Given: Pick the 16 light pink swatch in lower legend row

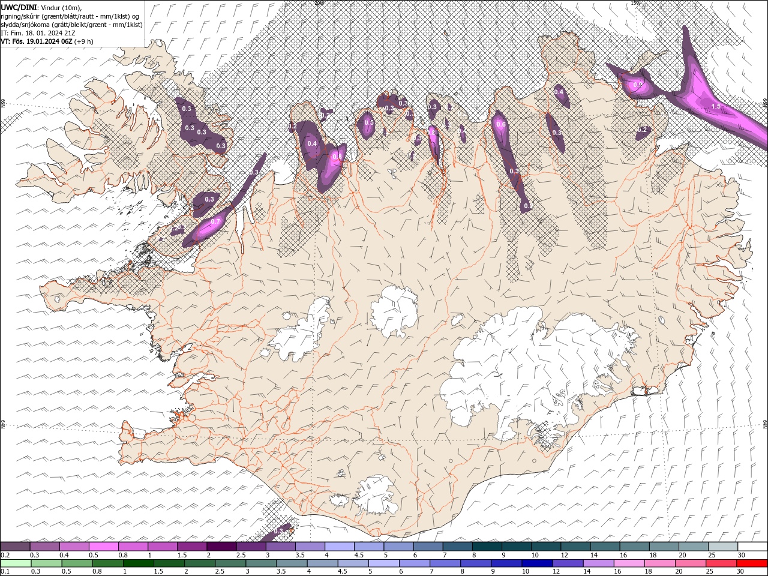Looking at the screenshot, I should tap(629, 563).
